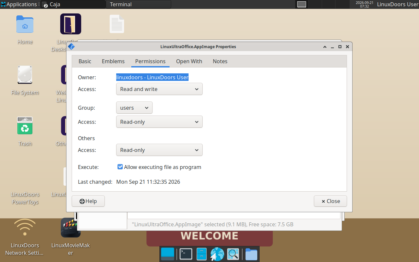Click the Close button in Properties dialog
Image resolution: width=419 pixels, height=262 pixels.
(330, 201)
